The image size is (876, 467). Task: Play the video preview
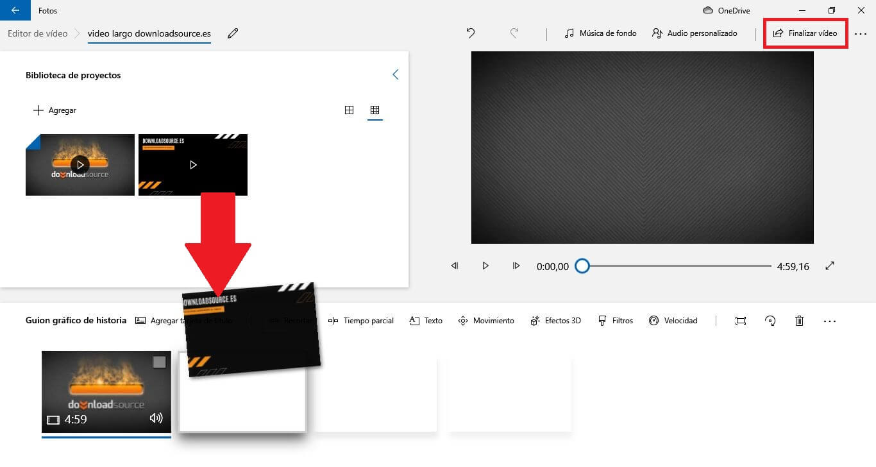485,266
